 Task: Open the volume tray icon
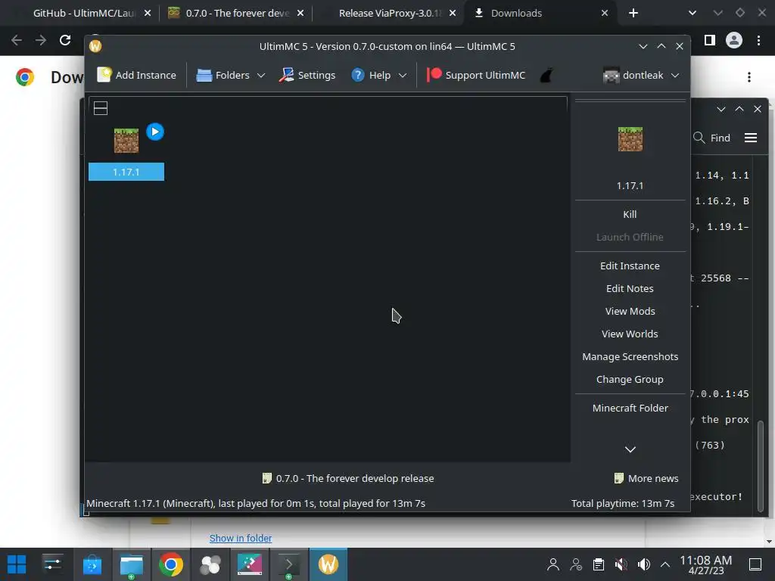pos(643,564)
